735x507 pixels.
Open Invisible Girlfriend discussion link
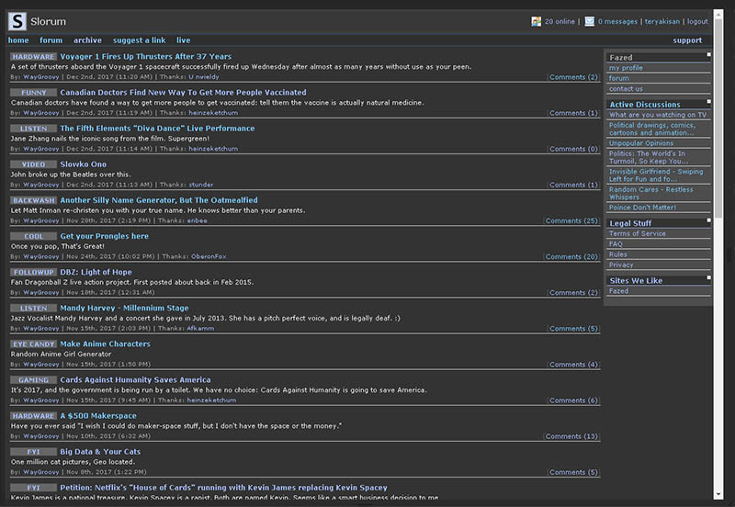656,175
